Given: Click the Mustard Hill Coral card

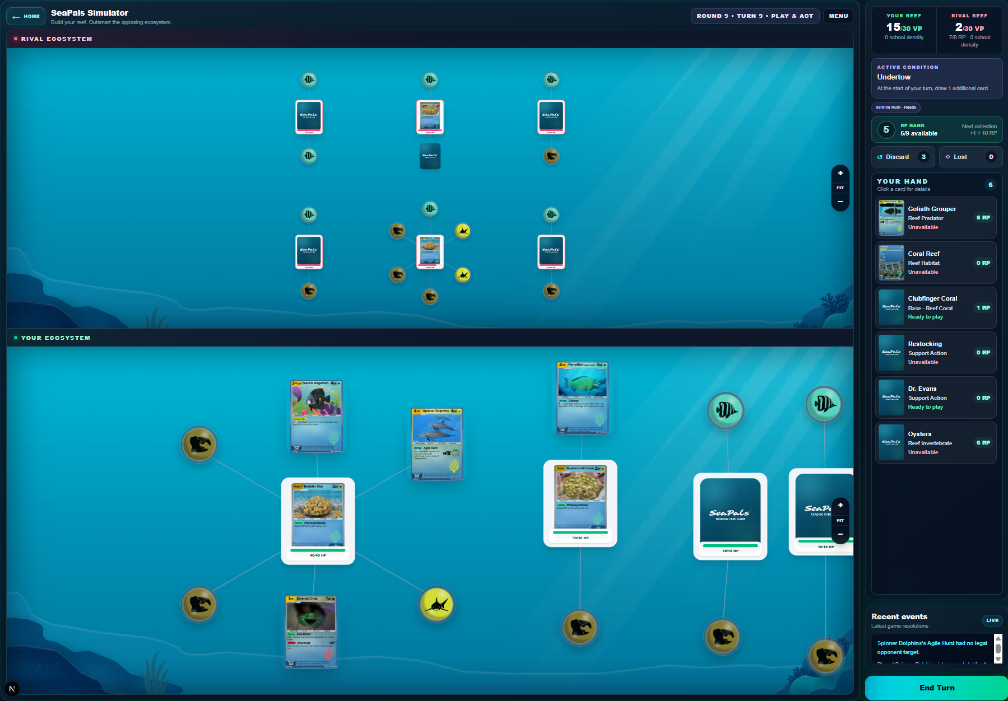Looking at the screenshot, I should click(580, 503).
